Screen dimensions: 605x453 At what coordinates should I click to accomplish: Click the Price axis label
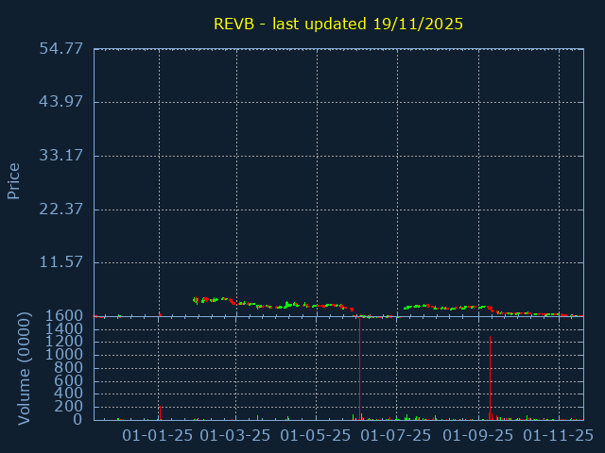(x=14, y=181)
